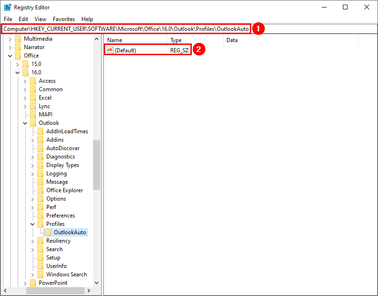
Task: Click the Preferences folder icon
Action: (40, 216)
